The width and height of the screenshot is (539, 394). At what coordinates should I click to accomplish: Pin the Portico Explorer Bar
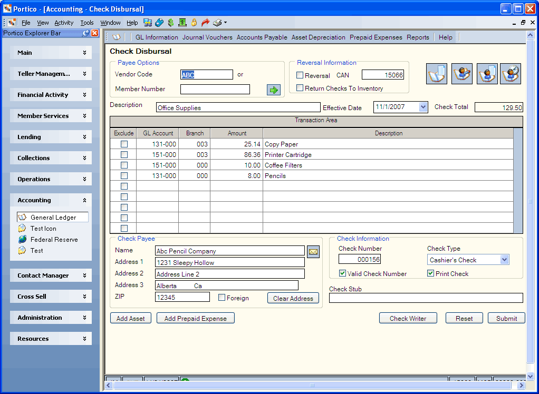pos(86,33)
